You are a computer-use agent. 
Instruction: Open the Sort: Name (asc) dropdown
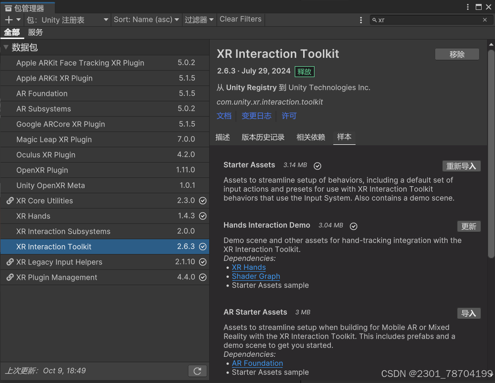click(146, 20)
